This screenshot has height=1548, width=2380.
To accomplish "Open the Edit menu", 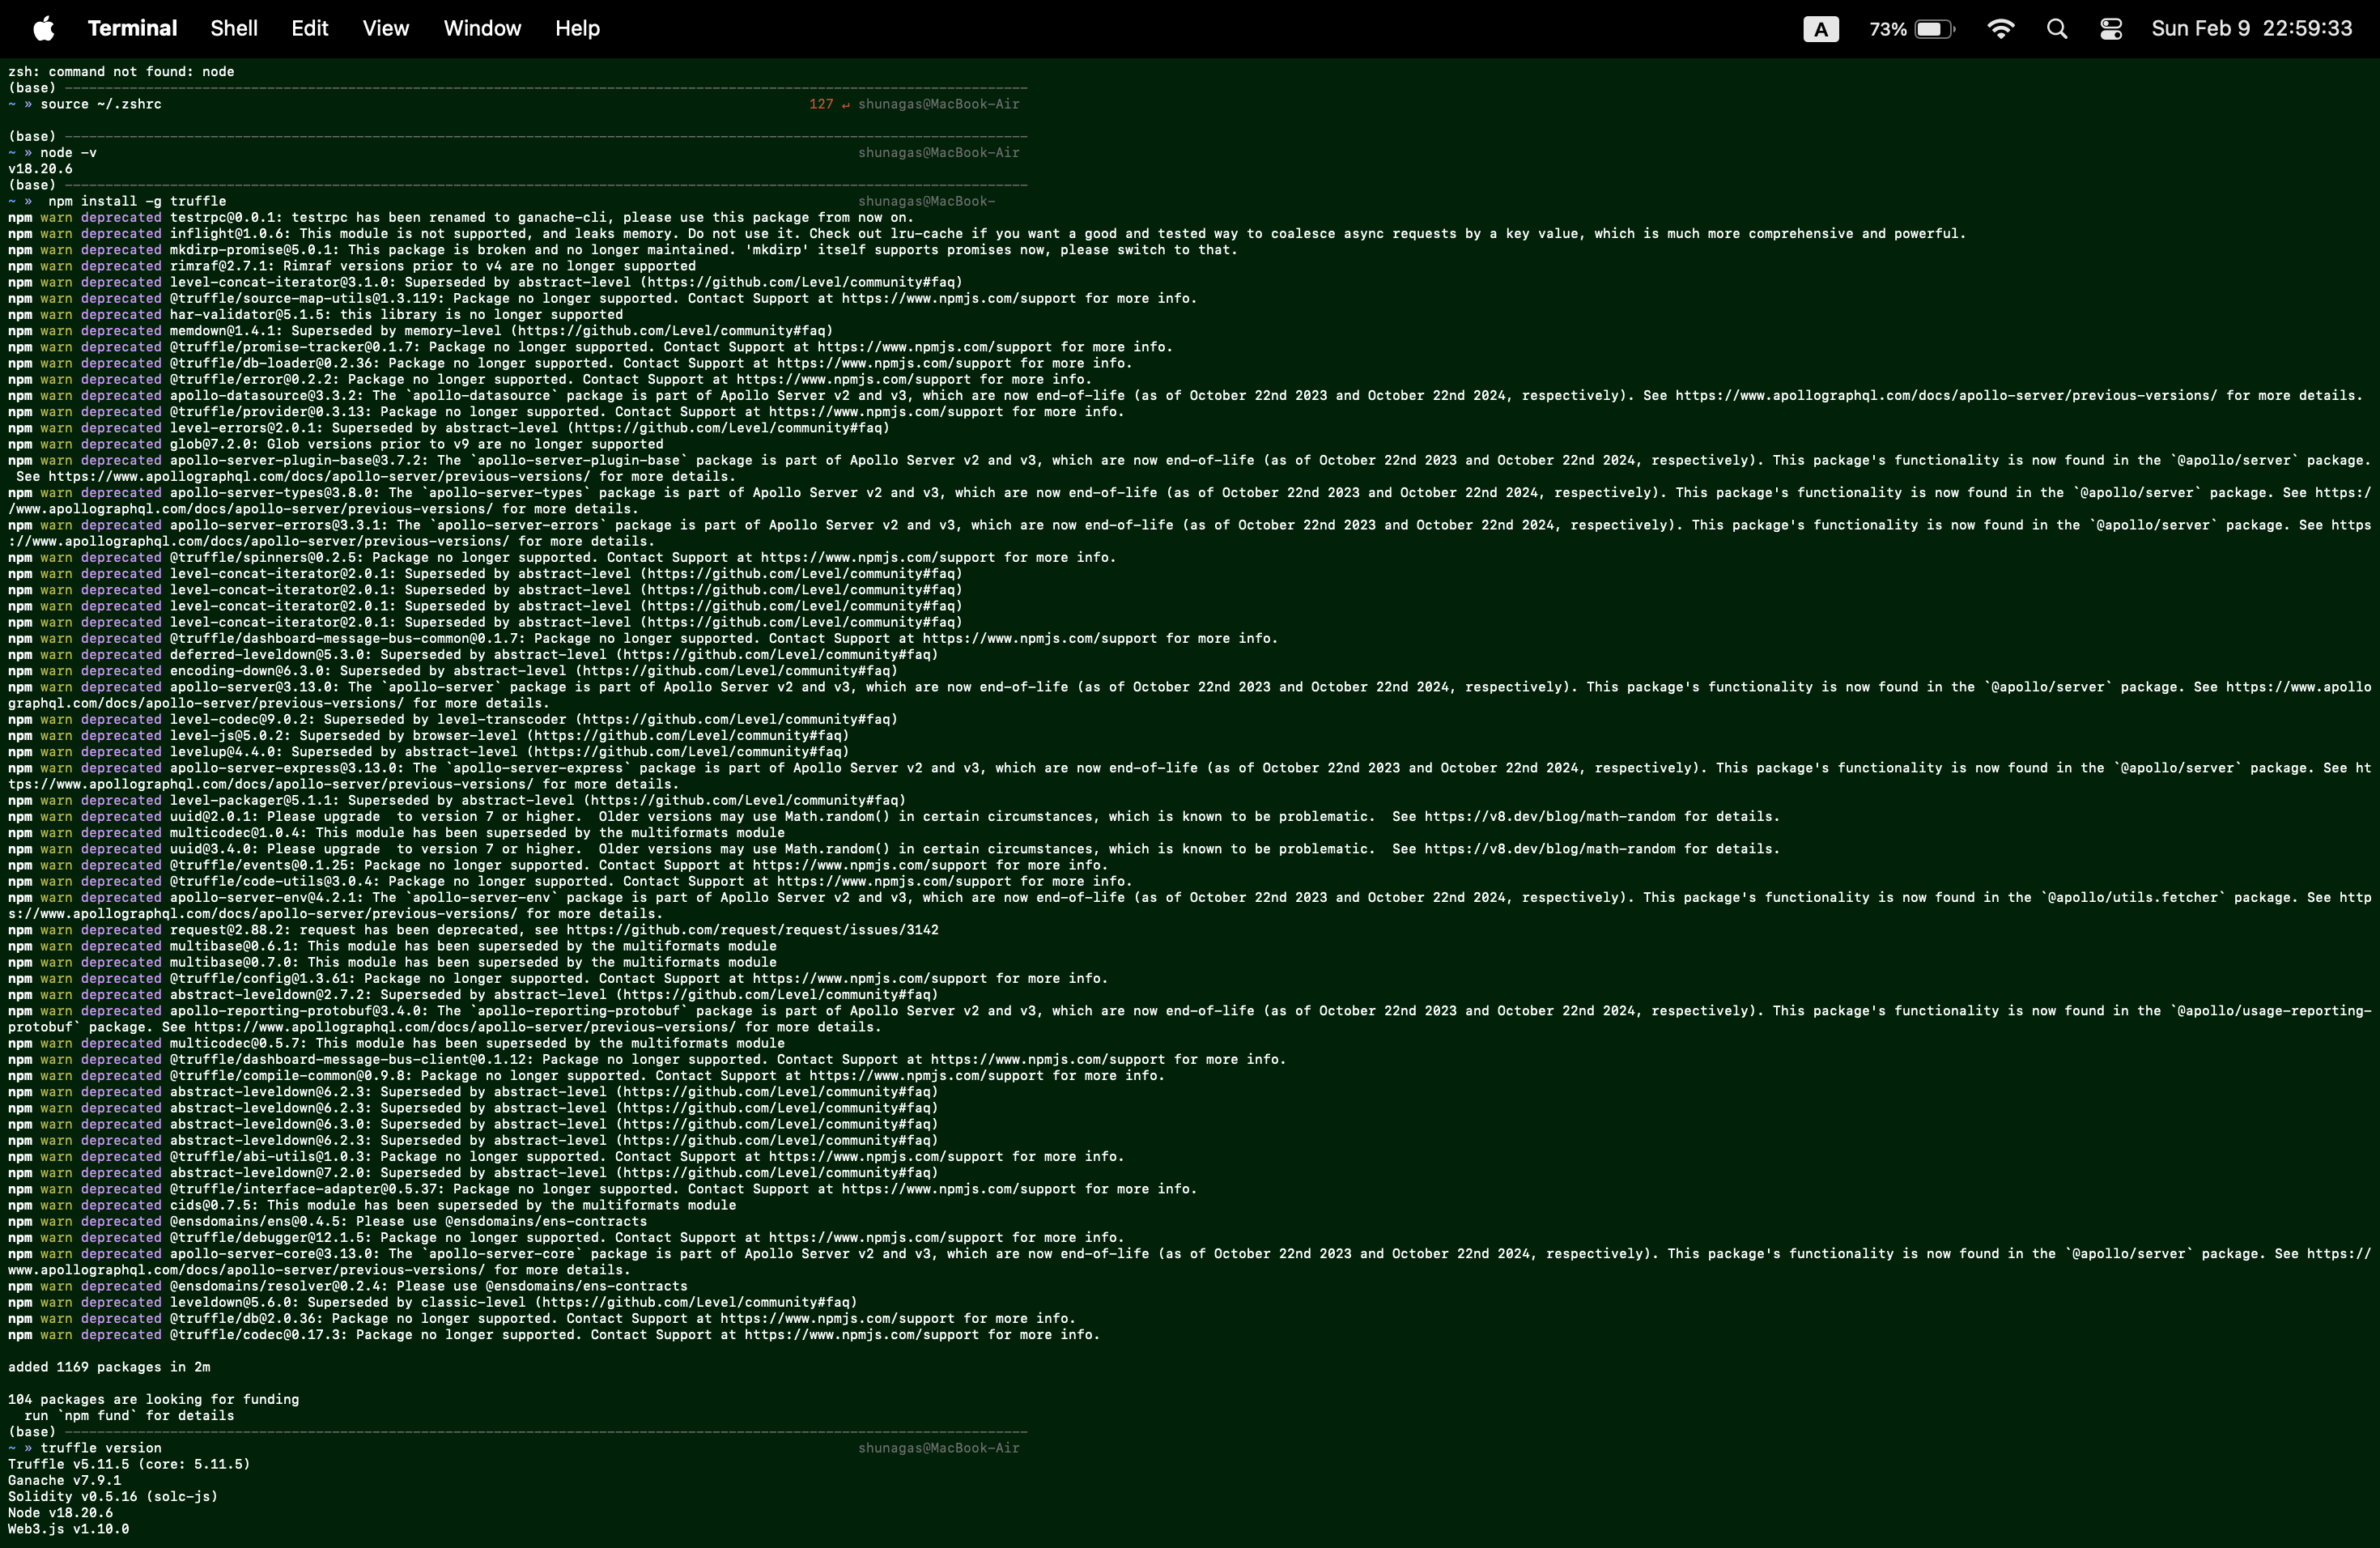I will pos(309,28).
